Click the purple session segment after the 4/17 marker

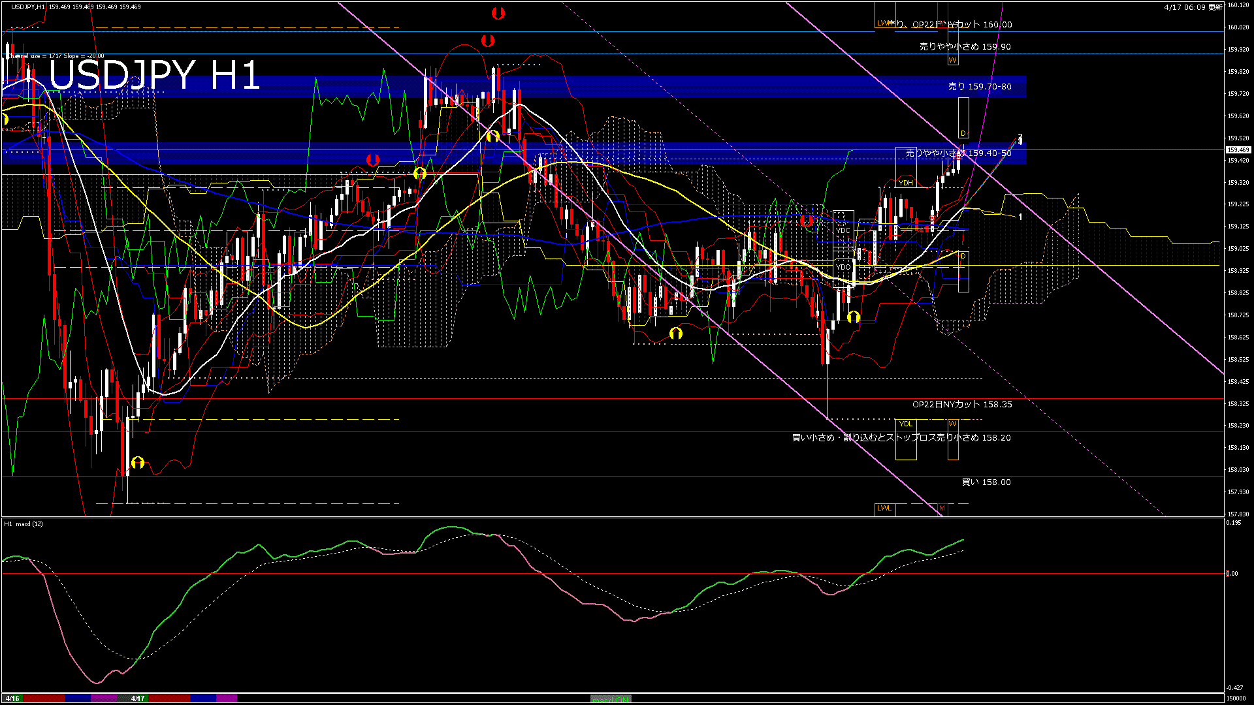(227, 698)
